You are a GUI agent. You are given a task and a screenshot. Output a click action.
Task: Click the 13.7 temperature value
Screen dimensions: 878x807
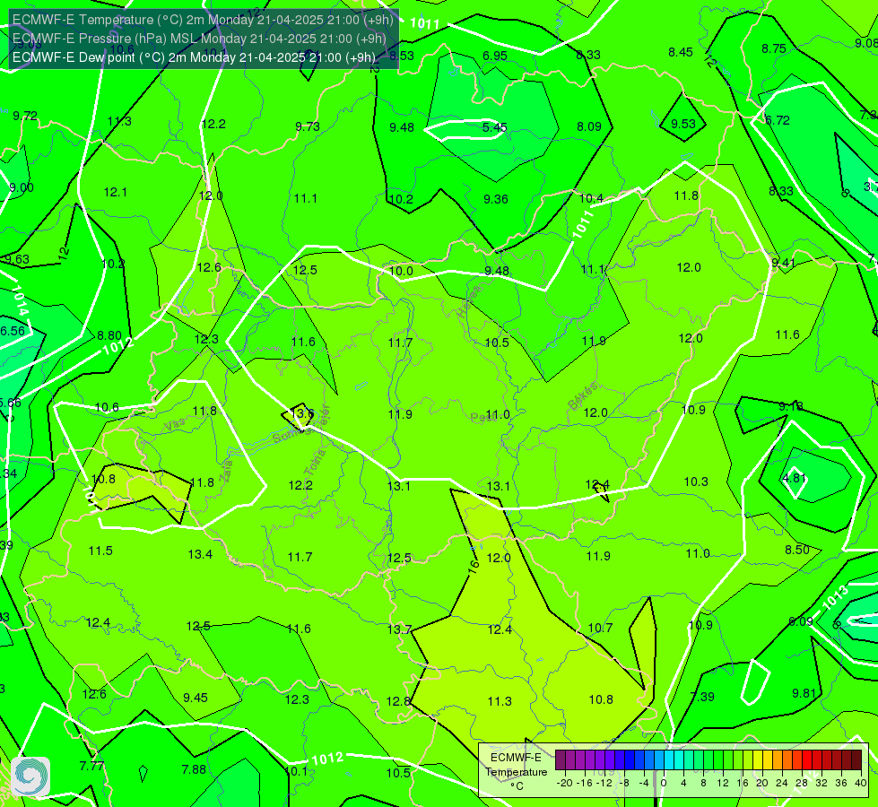(x=399, y=630)
